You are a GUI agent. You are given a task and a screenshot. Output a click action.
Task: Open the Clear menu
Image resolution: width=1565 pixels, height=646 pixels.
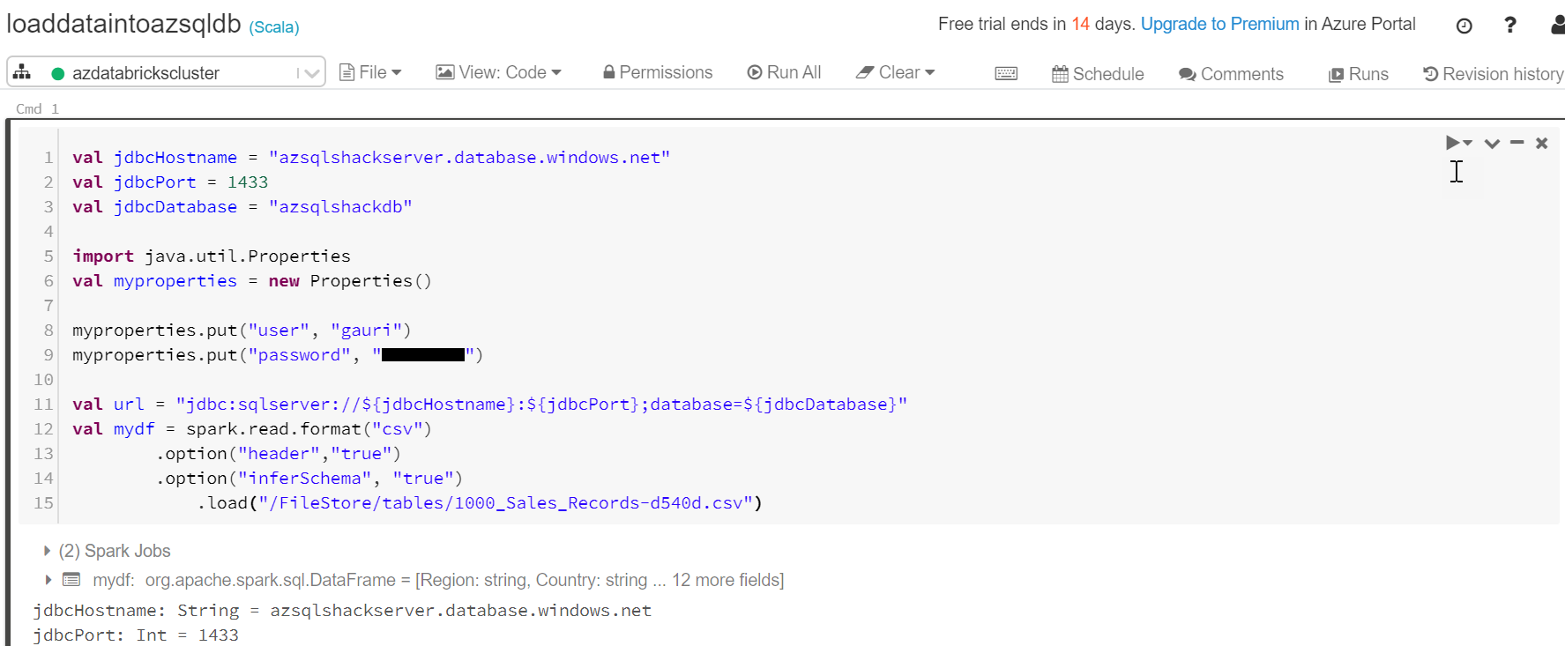896,72
